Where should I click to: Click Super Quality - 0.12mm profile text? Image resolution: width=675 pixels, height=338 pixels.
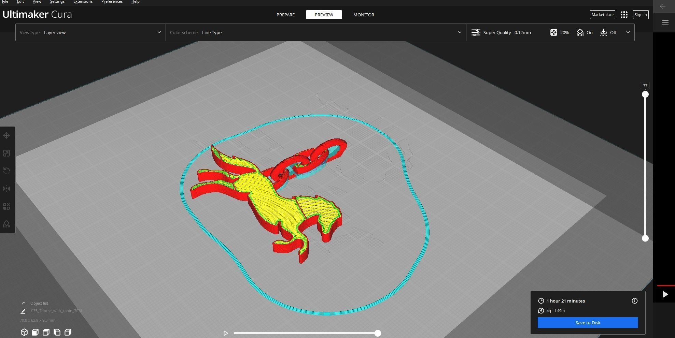coord(507,32)
